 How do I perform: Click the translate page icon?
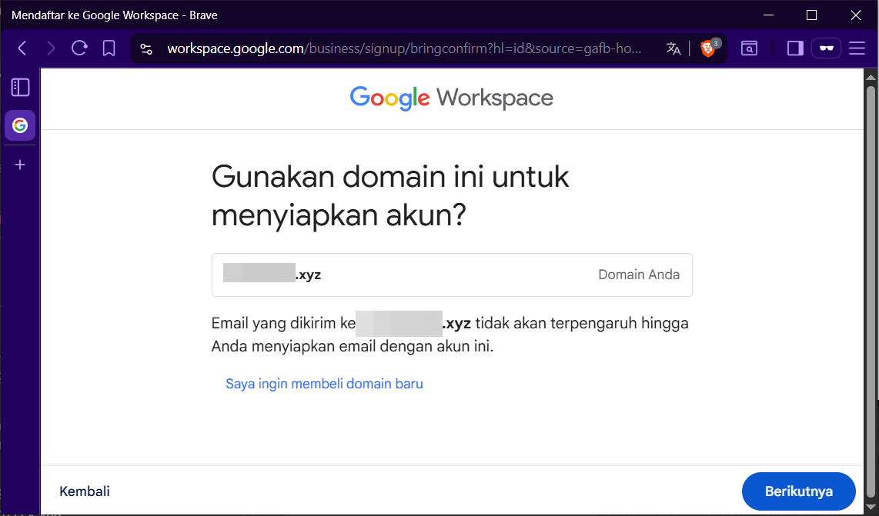(673, 48)
